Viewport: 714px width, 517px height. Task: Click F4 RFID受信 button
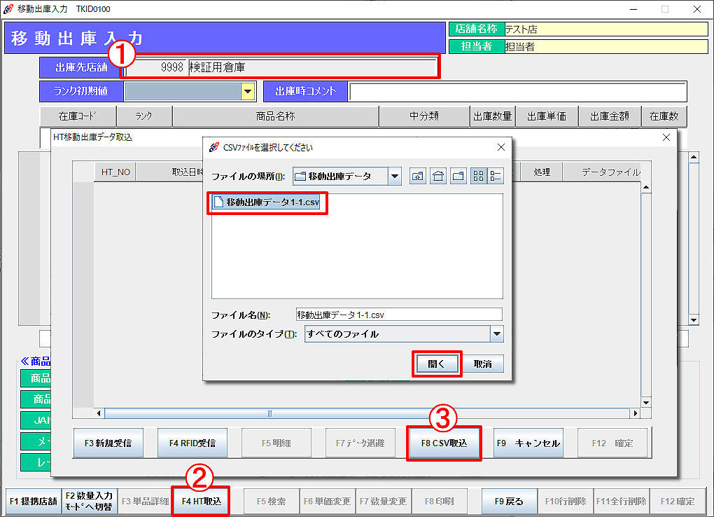(x=192, y=443)
